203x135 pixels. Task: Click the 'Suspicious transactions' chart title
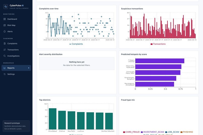(x=132, y=9)
